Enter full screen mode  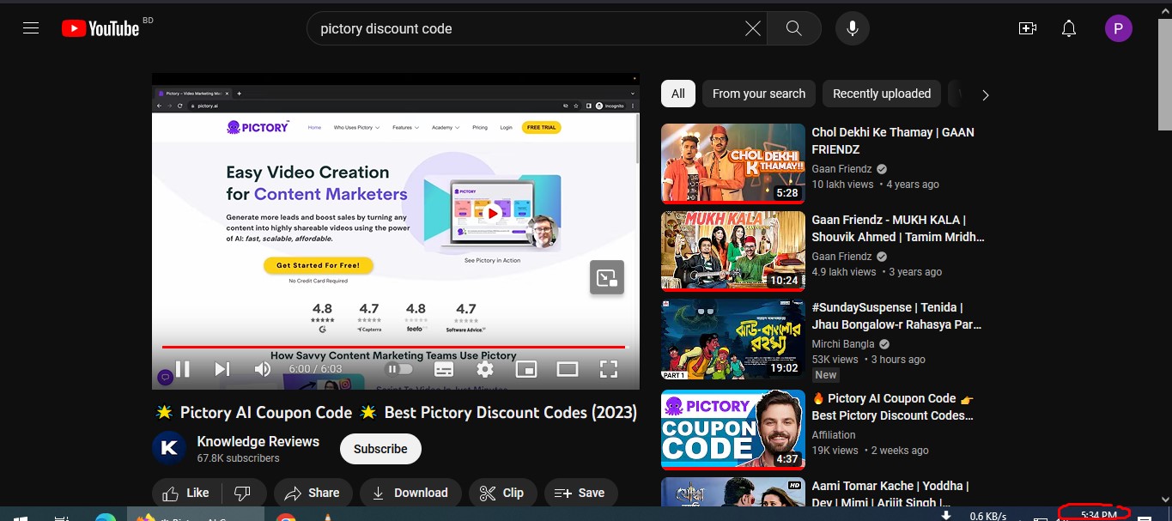tap(609, 369)
